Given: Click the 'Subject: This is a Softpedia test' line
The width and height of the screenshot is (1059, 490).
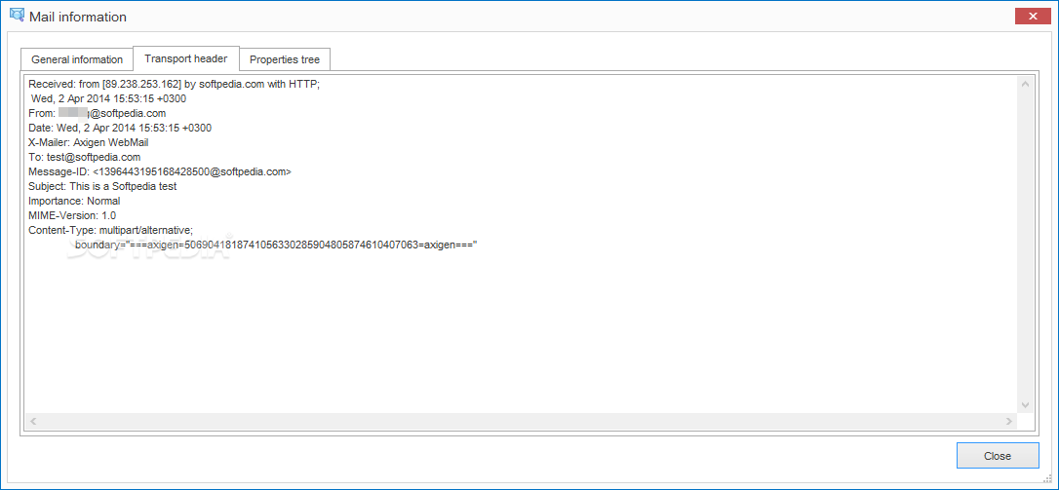Looking at the screenshot, I should 102,186.
